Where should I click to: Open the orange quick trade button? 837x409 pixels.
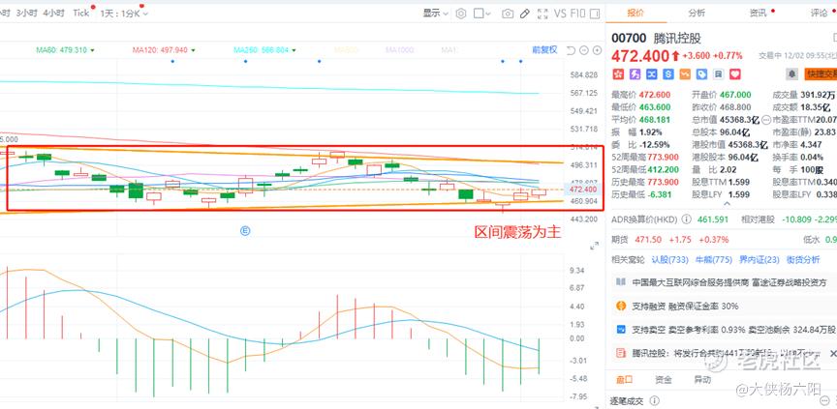click(819, 73)
